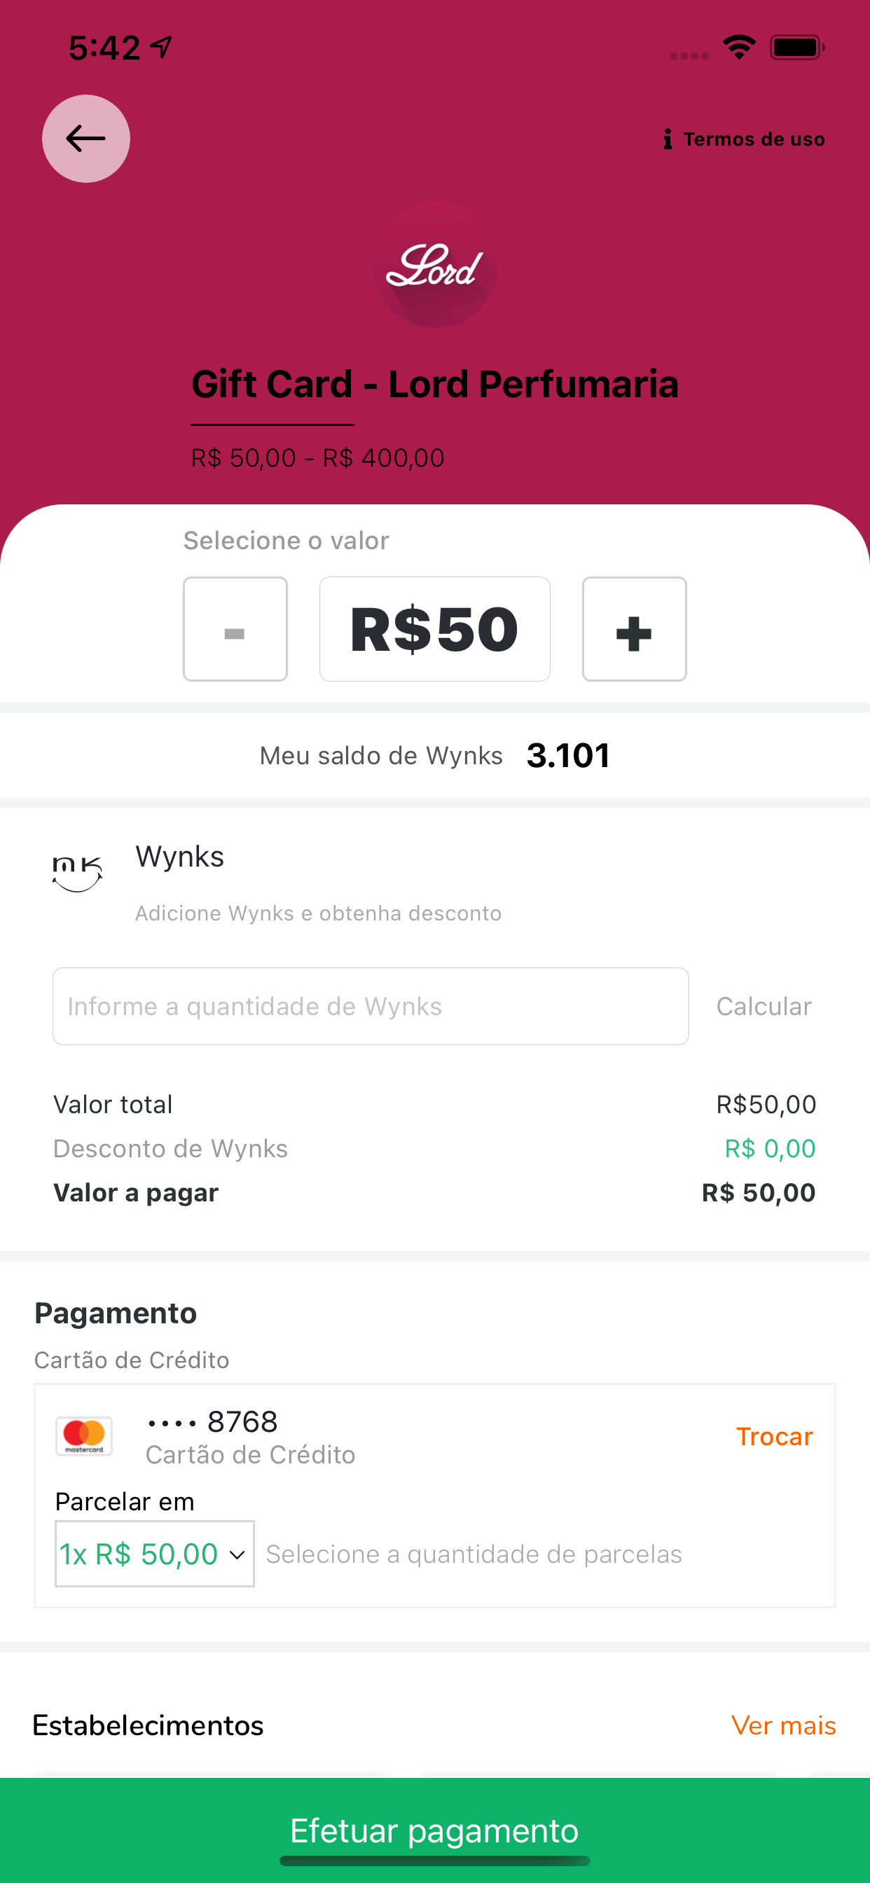The height and width of the screenshot is (1883, 870).
Task: Tap the Wi-Fi status icon
Action: click(x=739, y=48)
